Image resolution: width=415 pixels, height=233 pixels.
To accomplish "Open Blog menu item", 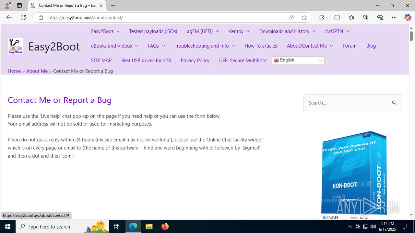I will [371, 46].
